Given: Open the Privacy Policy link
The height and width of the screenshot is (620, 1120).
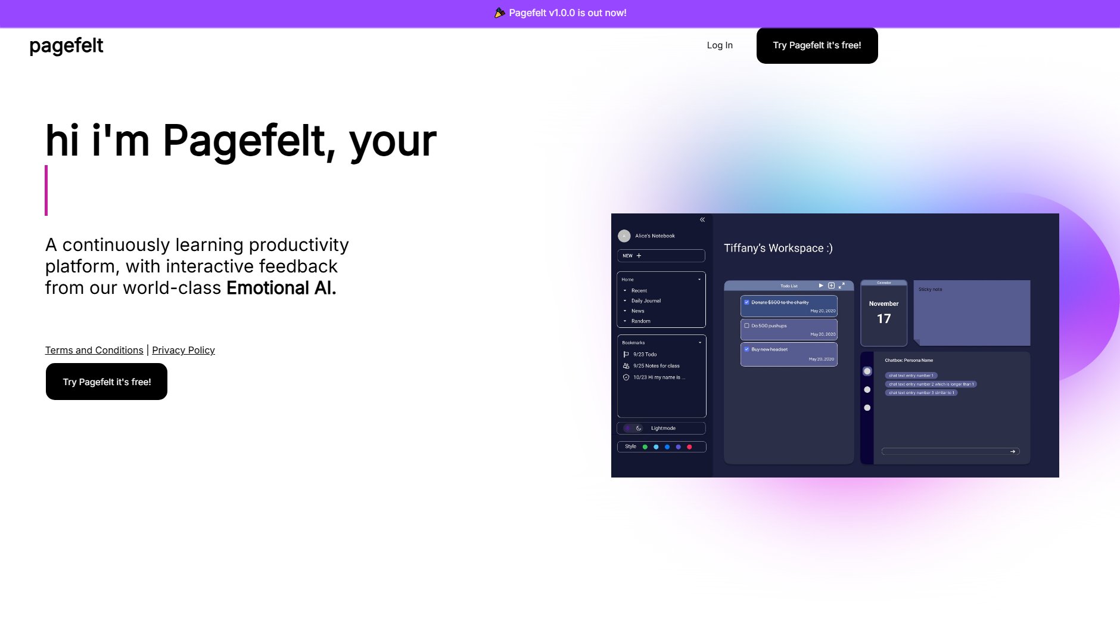Looking at the screenshot, I should (183, 350).
